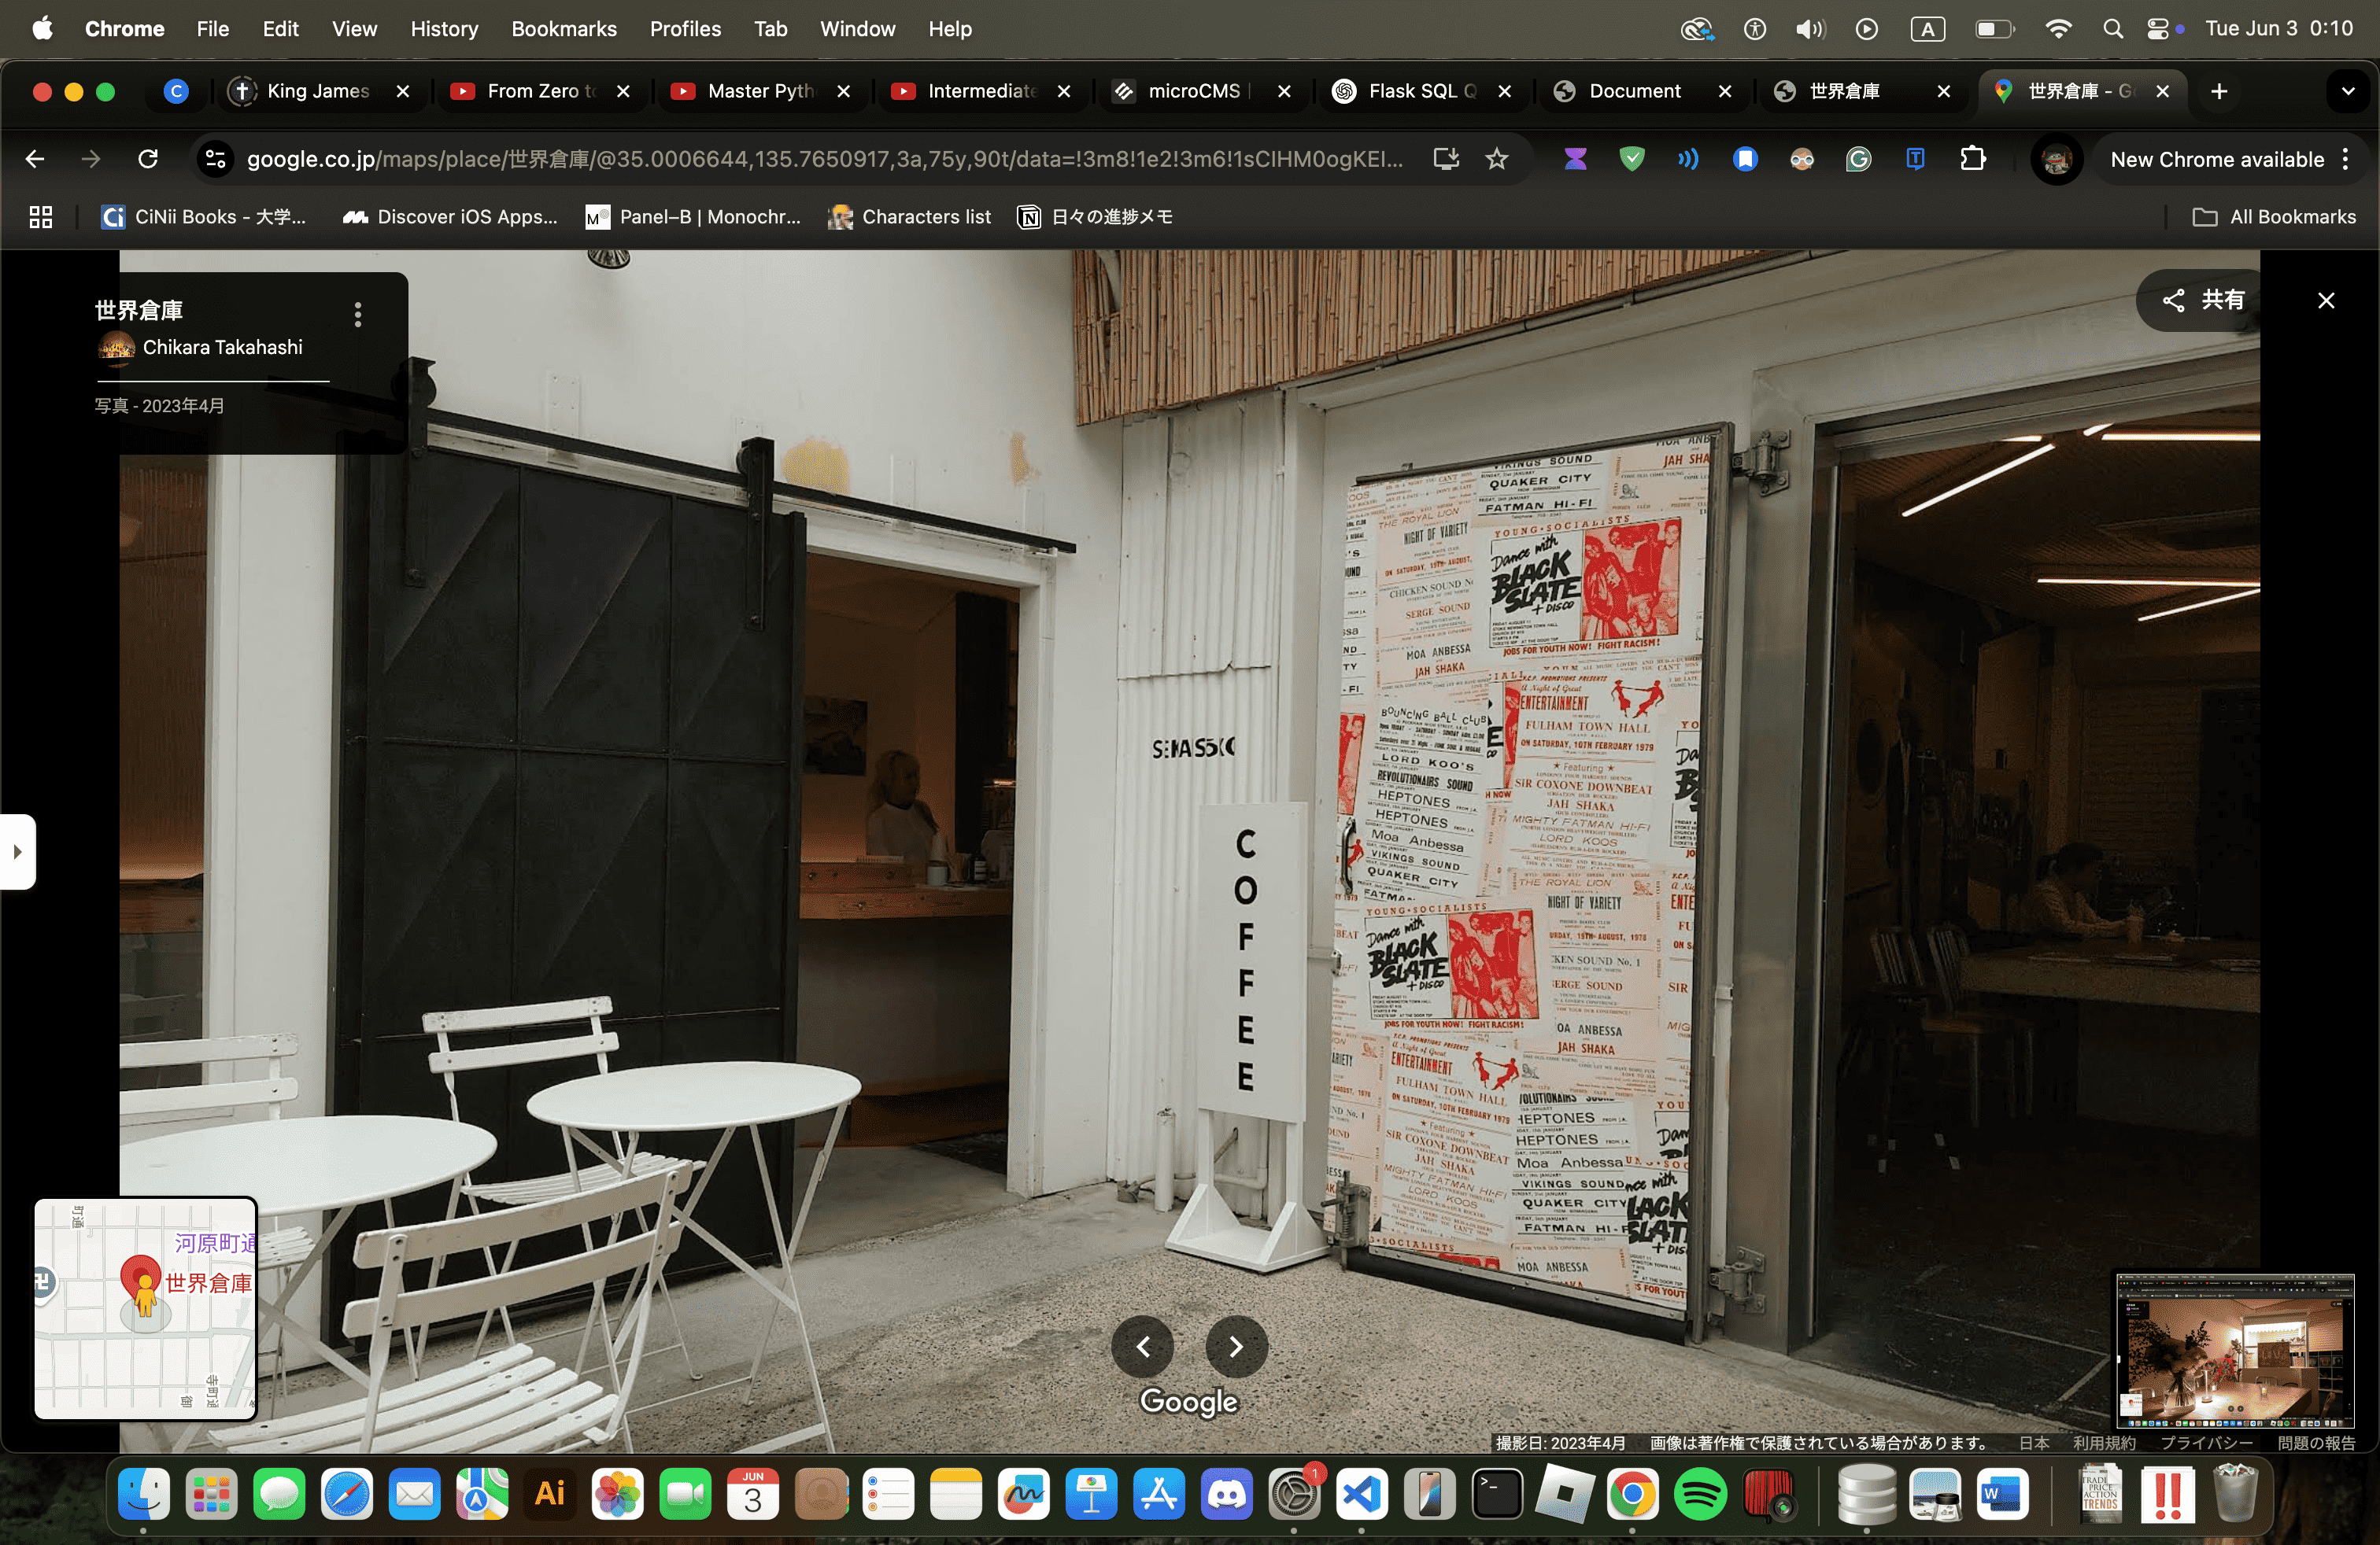Open macOS Control Center toggles
The width and height of the screenshot is (2380, 1545).
2158,29
